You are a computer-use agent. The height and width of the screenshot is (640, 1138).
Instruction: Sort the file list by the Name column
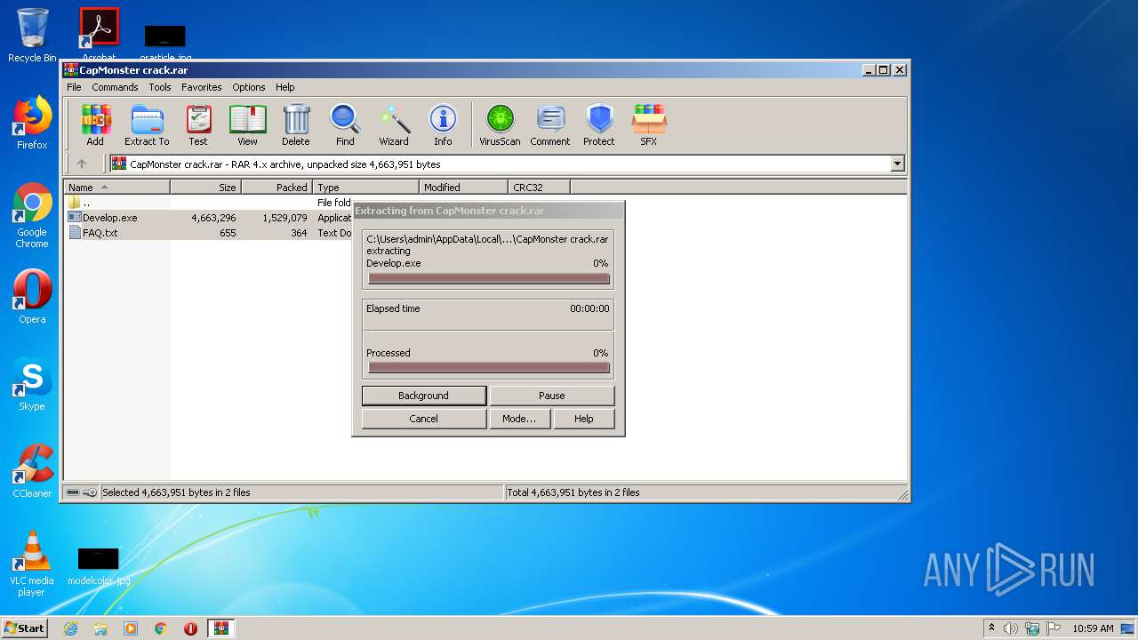(117, 188)
